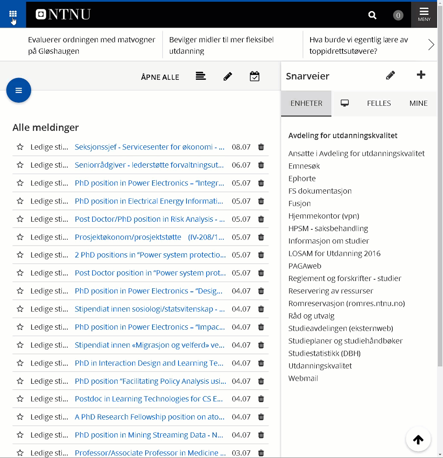443x458 pixels.
Task: Delete the Seniorrådgiver - lederstøtte message
Action: 261,165
